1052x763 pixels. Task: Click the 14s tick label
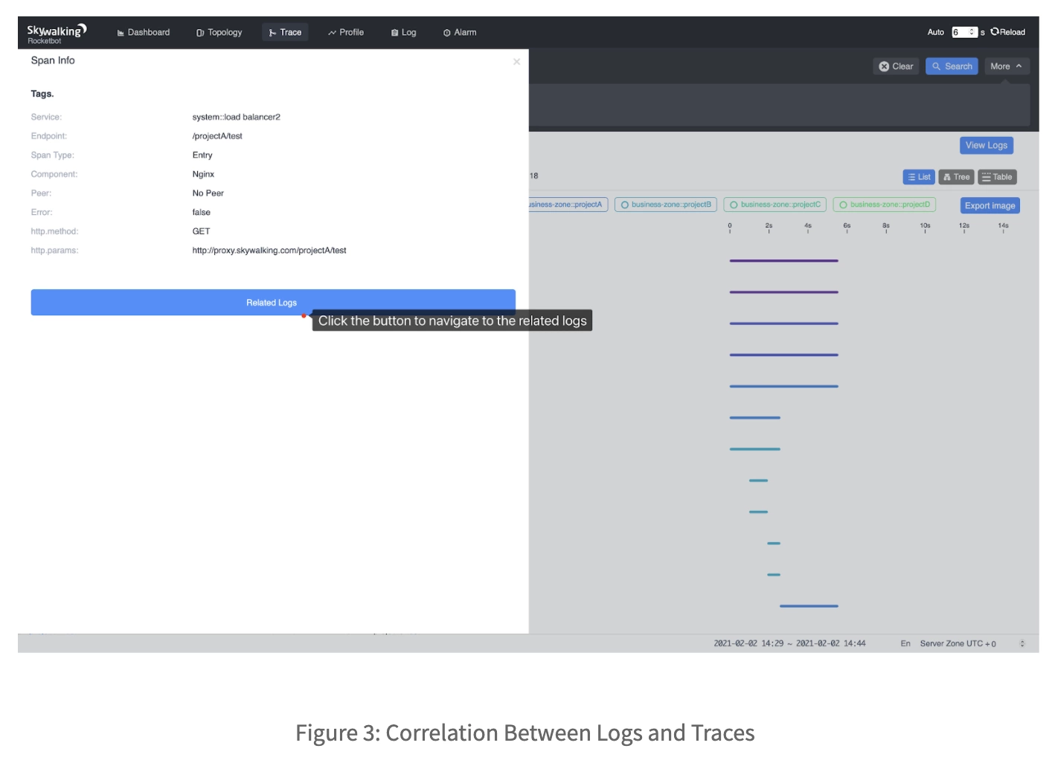(x=1003, y=225)
